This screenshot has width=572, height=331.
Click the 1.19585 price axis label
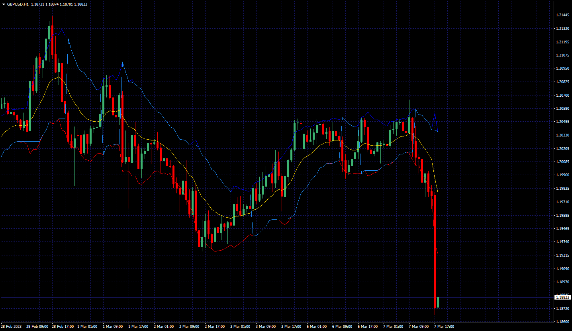coord(562,215)
